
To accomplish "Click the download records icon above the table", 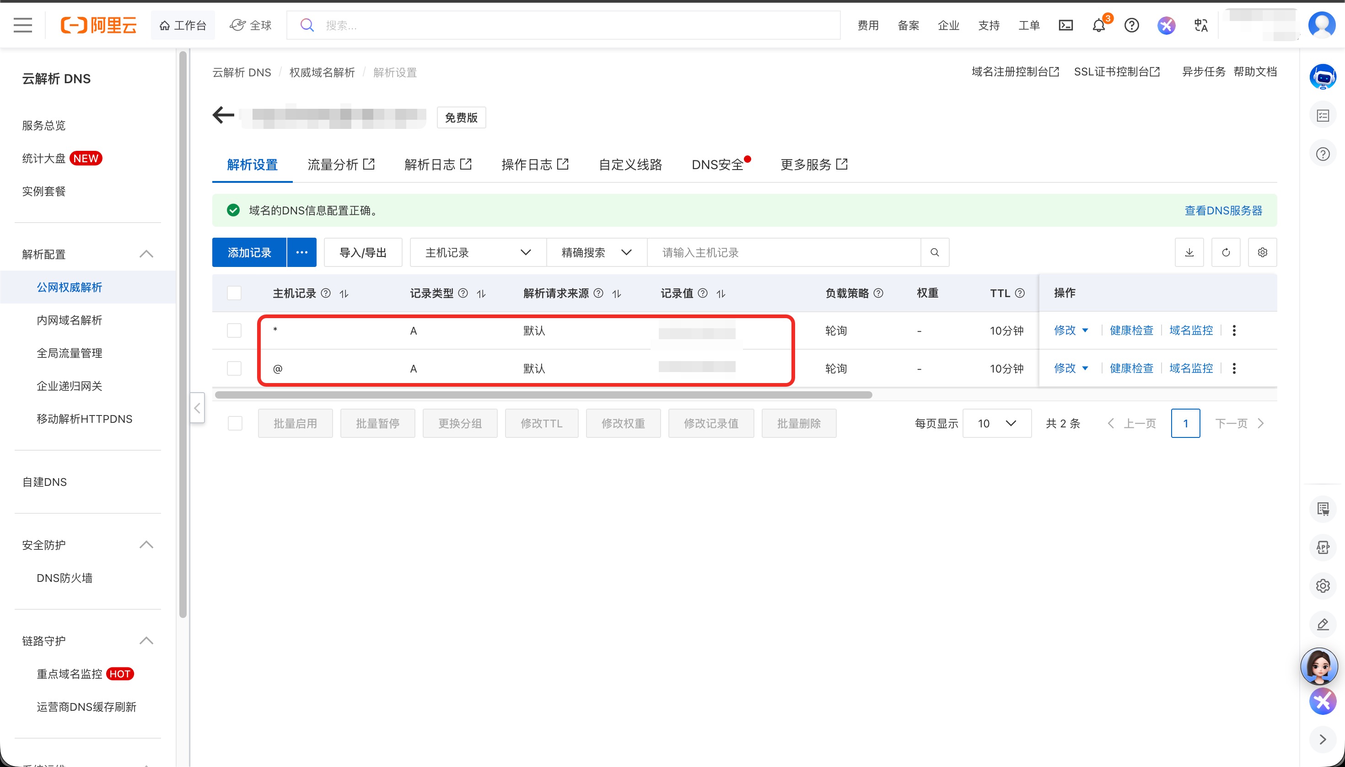I will coord(1189,252).
